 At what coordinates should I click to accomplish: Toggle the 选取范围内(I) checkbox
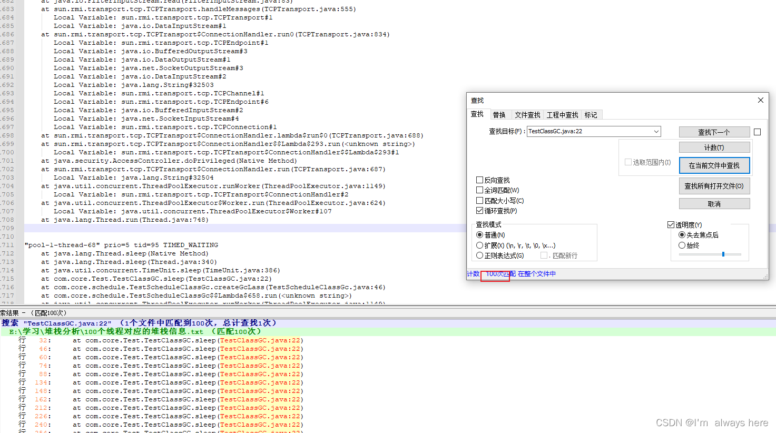click(x=628, y=162)
